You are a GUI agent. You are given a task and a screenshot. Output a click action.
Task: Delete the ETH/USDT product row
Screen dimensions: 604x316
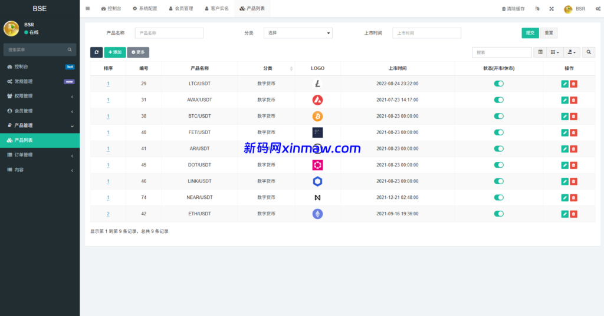tap(573, 214)
